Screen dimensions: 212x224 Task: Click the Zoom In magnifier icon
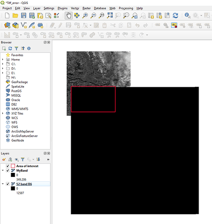click(x=85, y=16)
